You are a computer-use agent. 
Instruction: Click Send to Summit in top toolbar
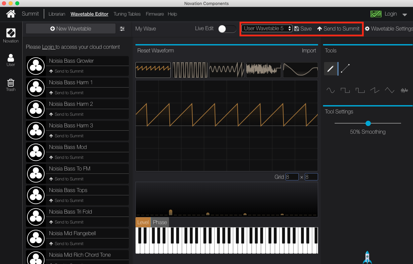click(x=338, y=29)
